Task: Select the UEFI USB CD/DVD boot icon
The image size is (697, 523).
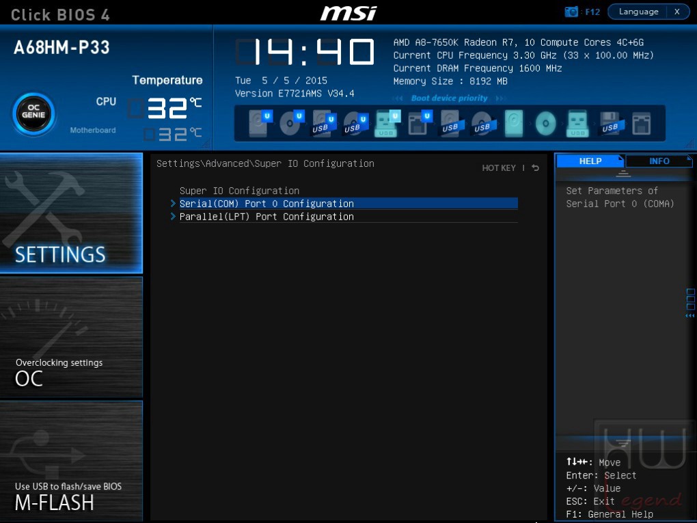Action: (x=355, y=123)
